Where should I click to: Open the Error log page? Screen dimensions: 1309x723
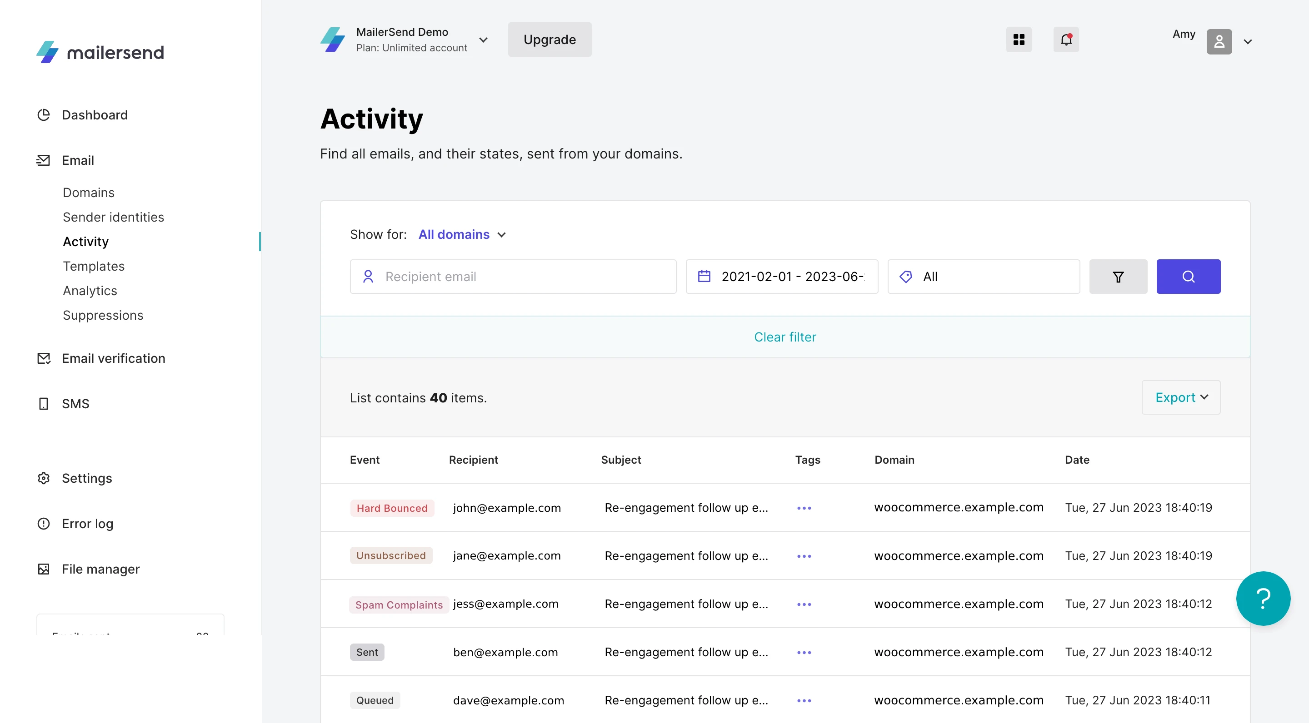coord(87,524)
